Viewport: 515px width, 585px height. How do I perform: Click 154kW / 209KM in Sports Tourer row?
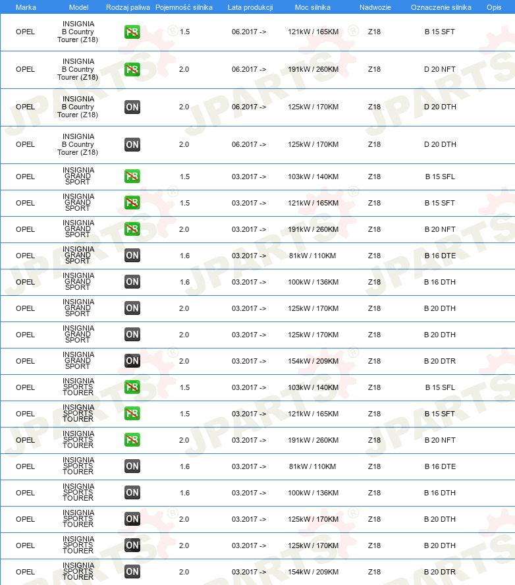tap(313, 572)
